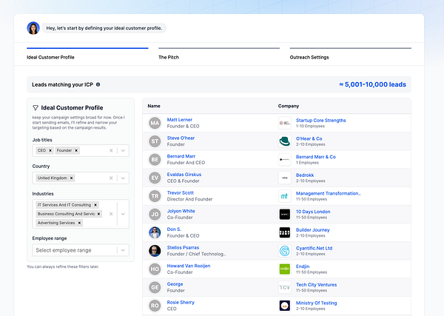Image resolution: width=444 pixels, height=316 pixels.
Task: Clear all job titles
Action: point(111,151)
